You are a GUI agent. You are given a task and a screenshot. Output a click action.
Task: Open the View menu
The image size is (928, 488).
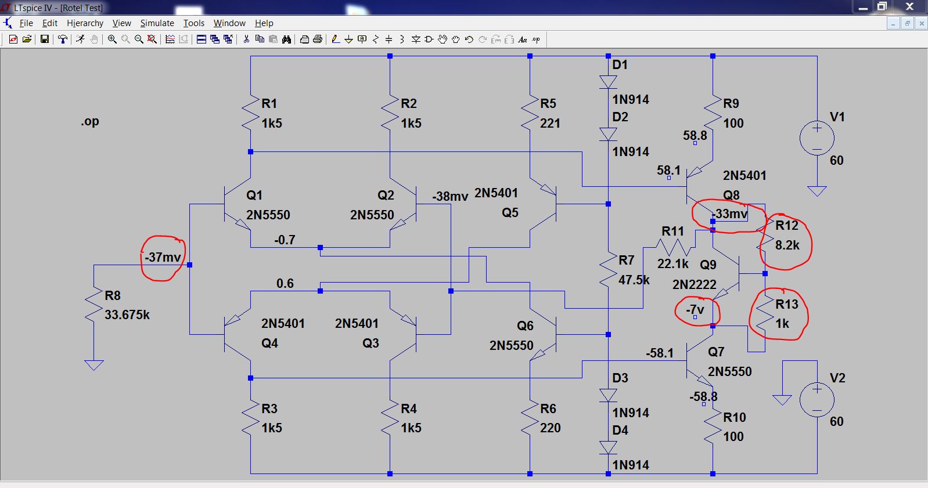tap(121, 23)
